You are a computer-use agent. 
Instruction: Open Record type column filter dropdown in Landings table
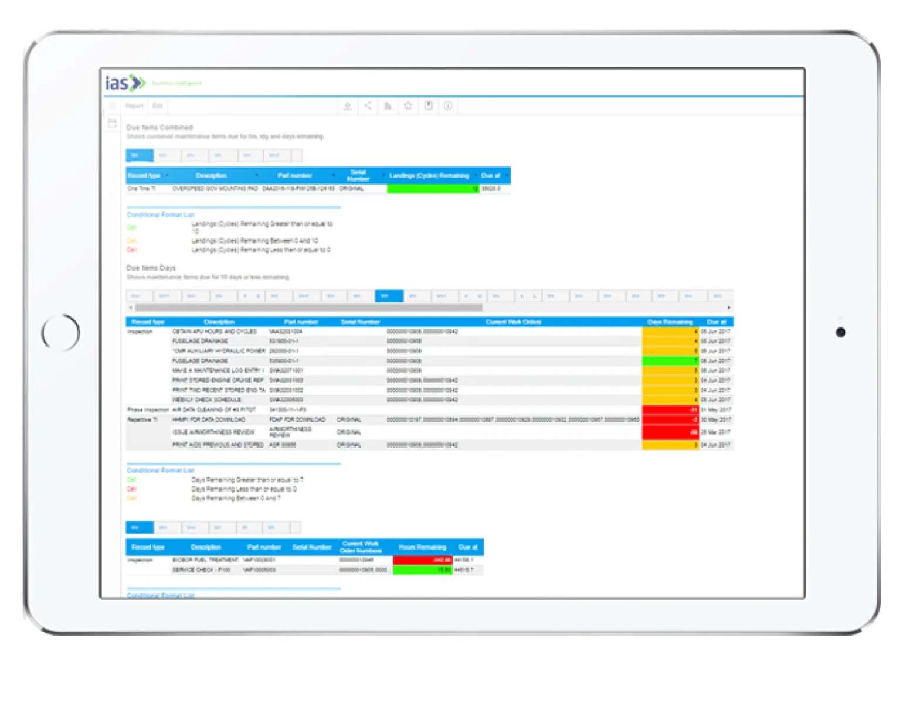167,176
